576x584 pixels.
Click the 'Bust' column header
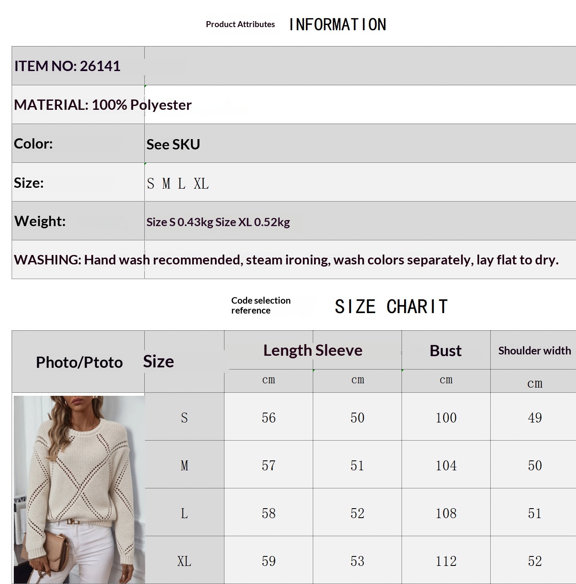coord(445,351)
